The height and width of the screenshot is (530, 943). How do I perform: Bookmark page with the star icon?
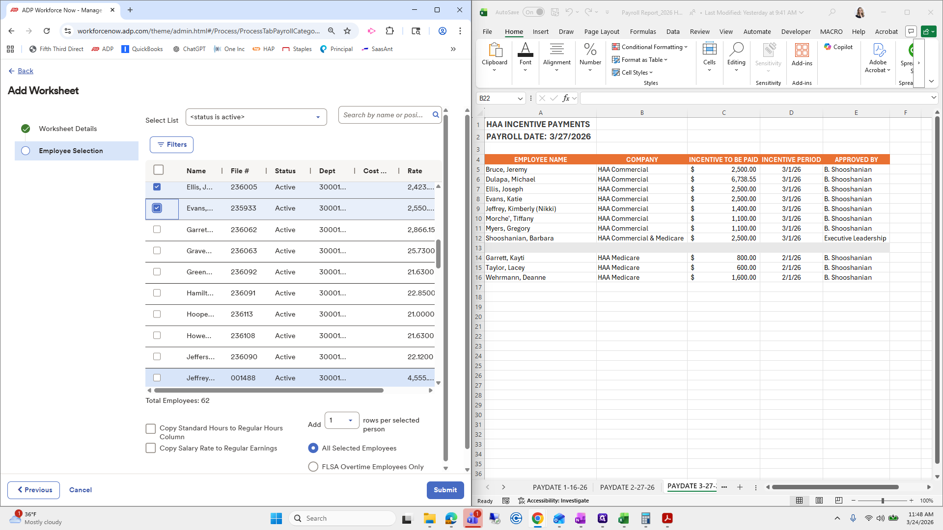coord(347,31)
